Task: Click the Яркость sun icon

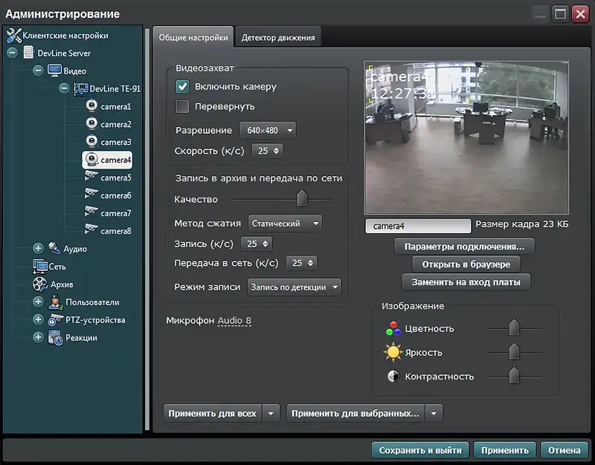Action: pos(393,352)
